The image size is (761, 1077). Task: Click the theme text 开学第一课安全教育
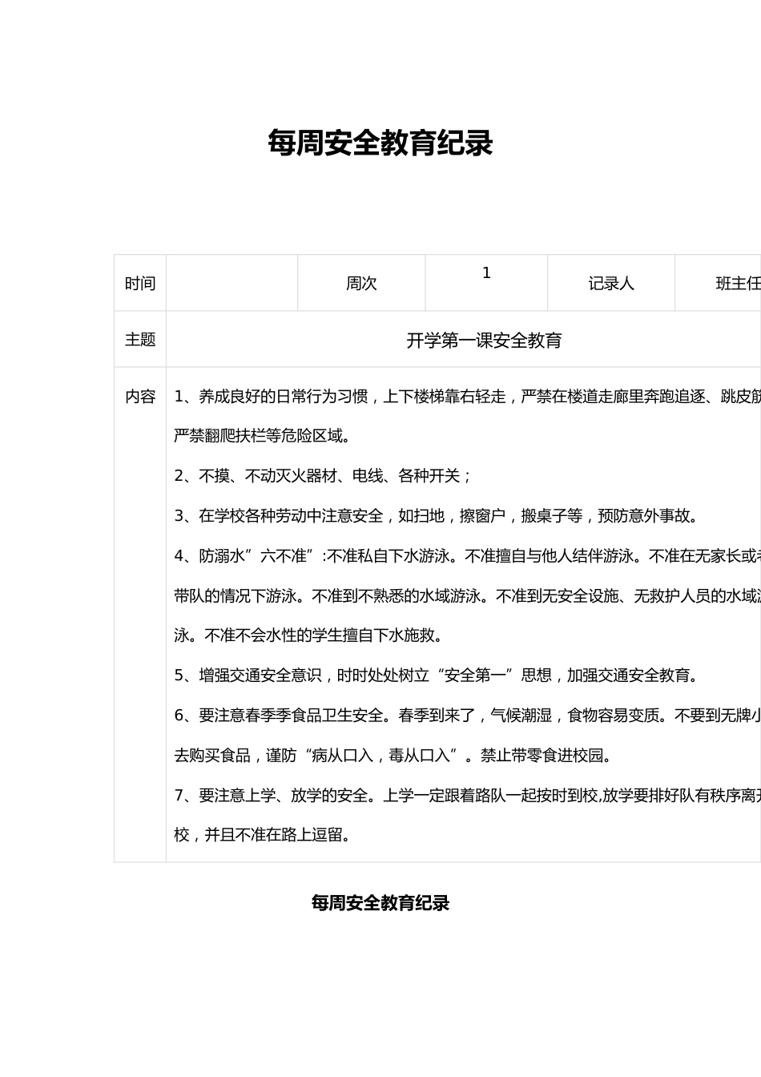(484, 341)
